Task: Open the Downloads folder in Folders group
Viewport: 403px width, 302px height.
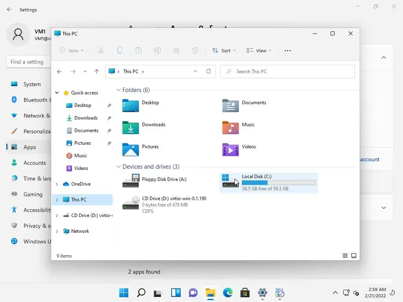Action: pyautogui.click(x=144, y=128)
